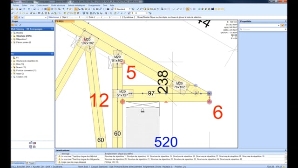Select Répartition 1 in the project tree
Image resolution: width=298 pixels, height=168 pixels.
pos(22,39)
